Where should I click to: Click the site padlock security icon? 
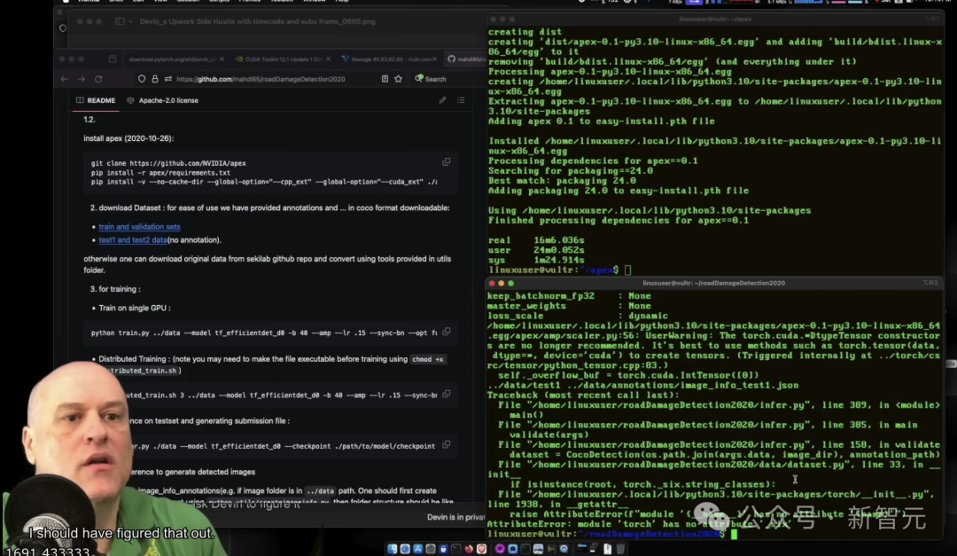155,79
